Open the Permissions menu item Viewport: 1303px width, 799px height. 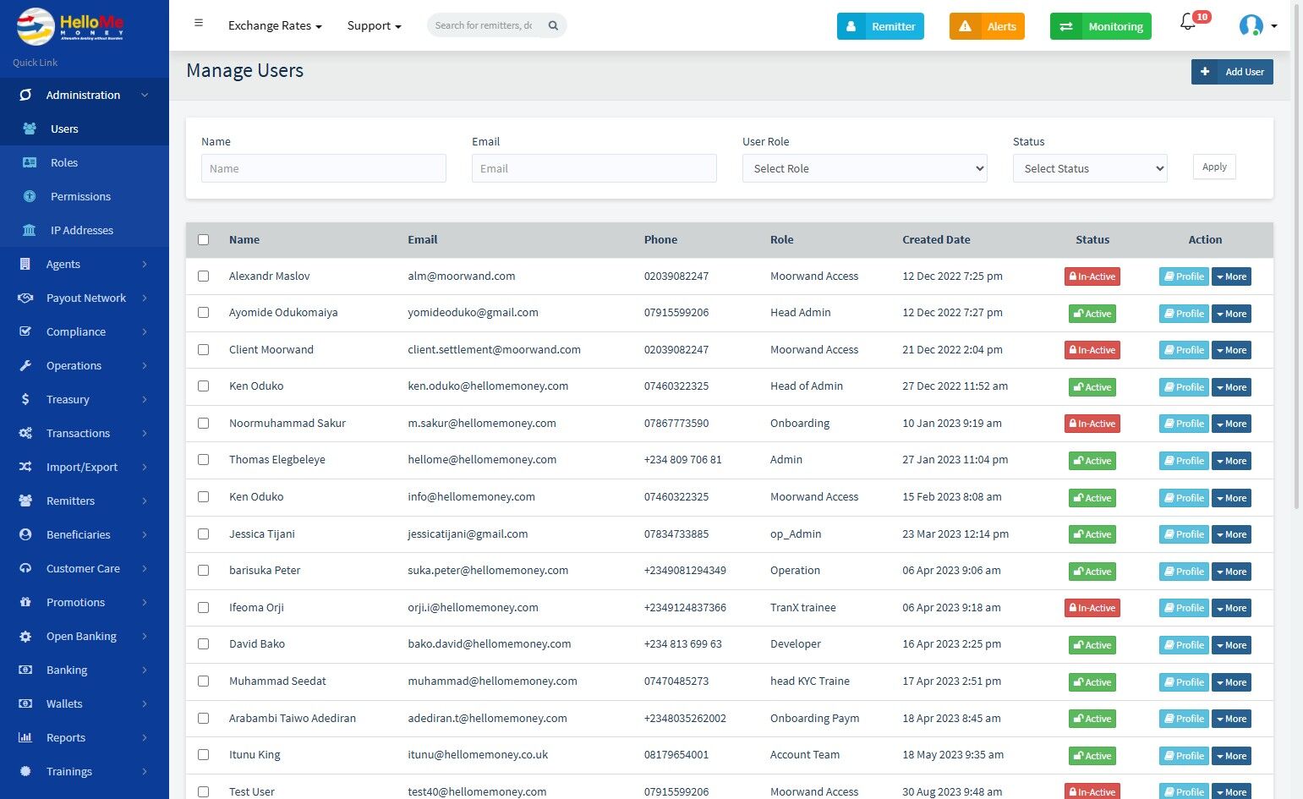click(x=85, y=196)
